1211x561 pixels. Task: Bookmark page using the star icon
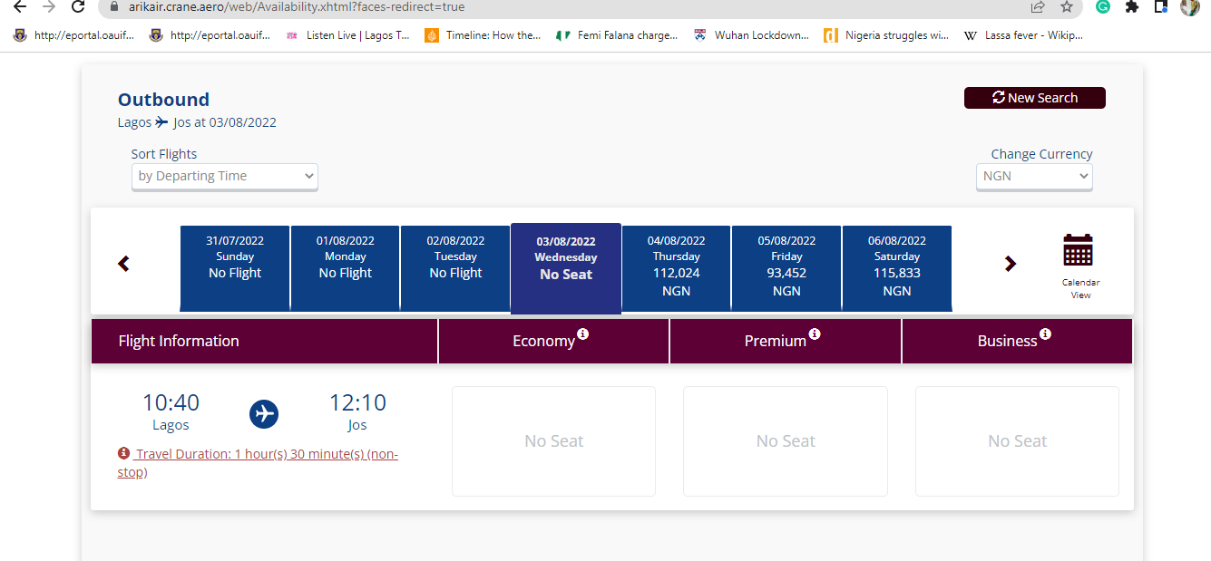pyautogui.click(x=1066, y=6)
